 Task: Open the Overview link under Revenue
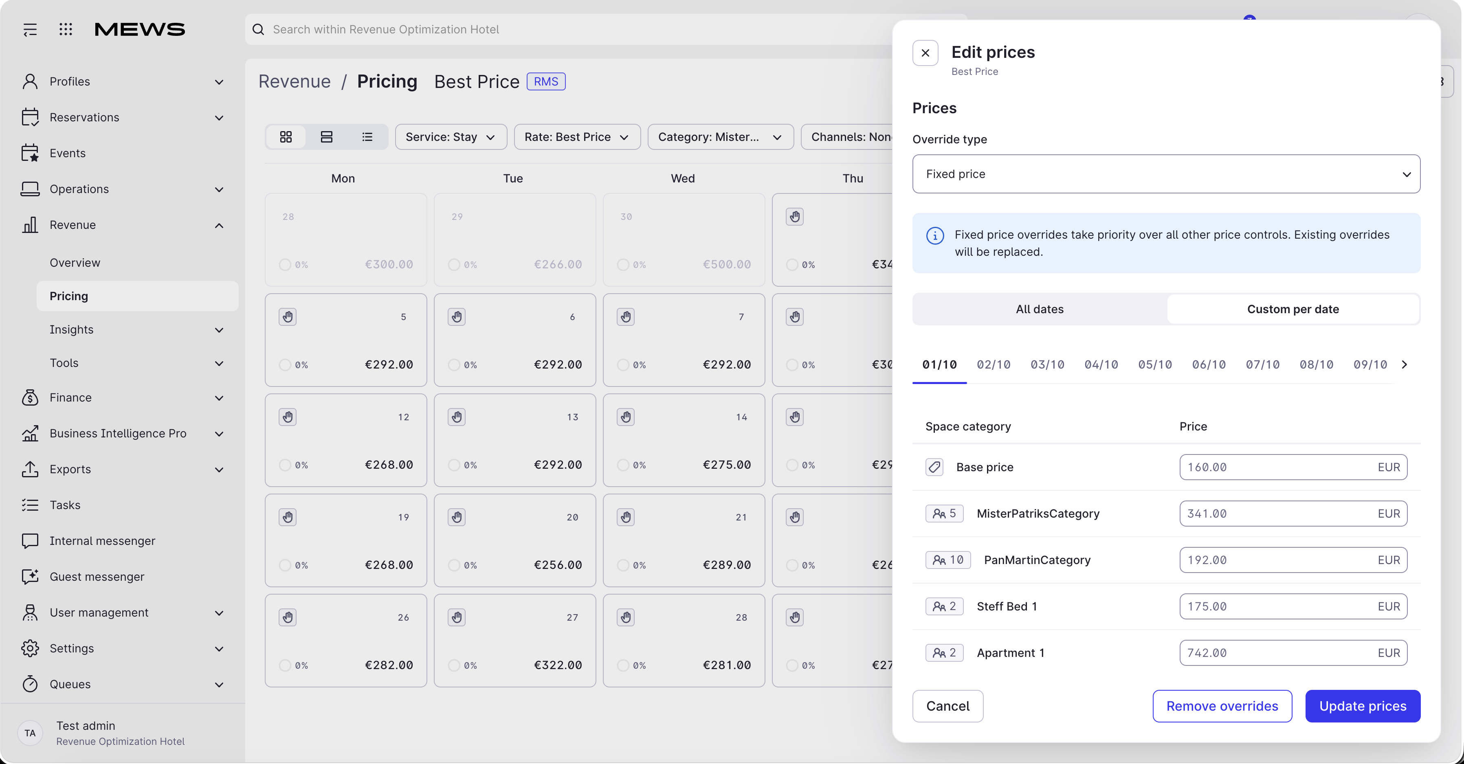pos(75,262)
